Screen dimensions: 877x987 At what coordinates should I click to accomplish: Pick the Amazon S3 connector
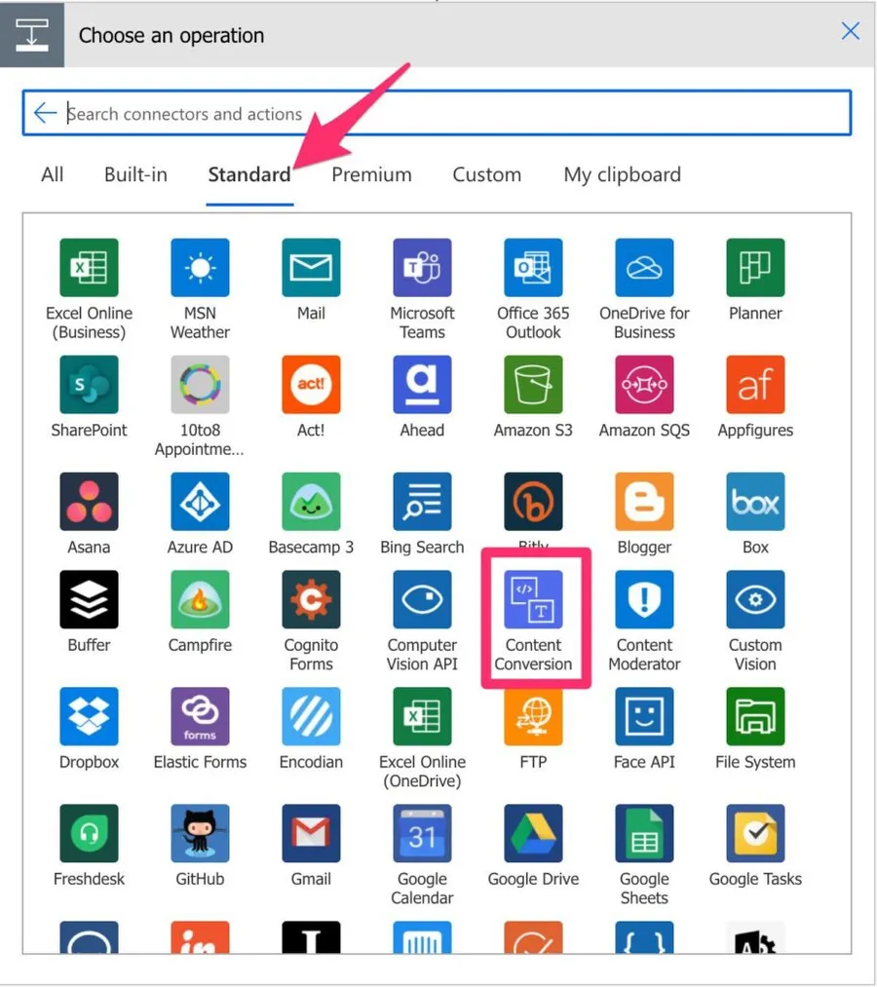click(x=533, y=385)
